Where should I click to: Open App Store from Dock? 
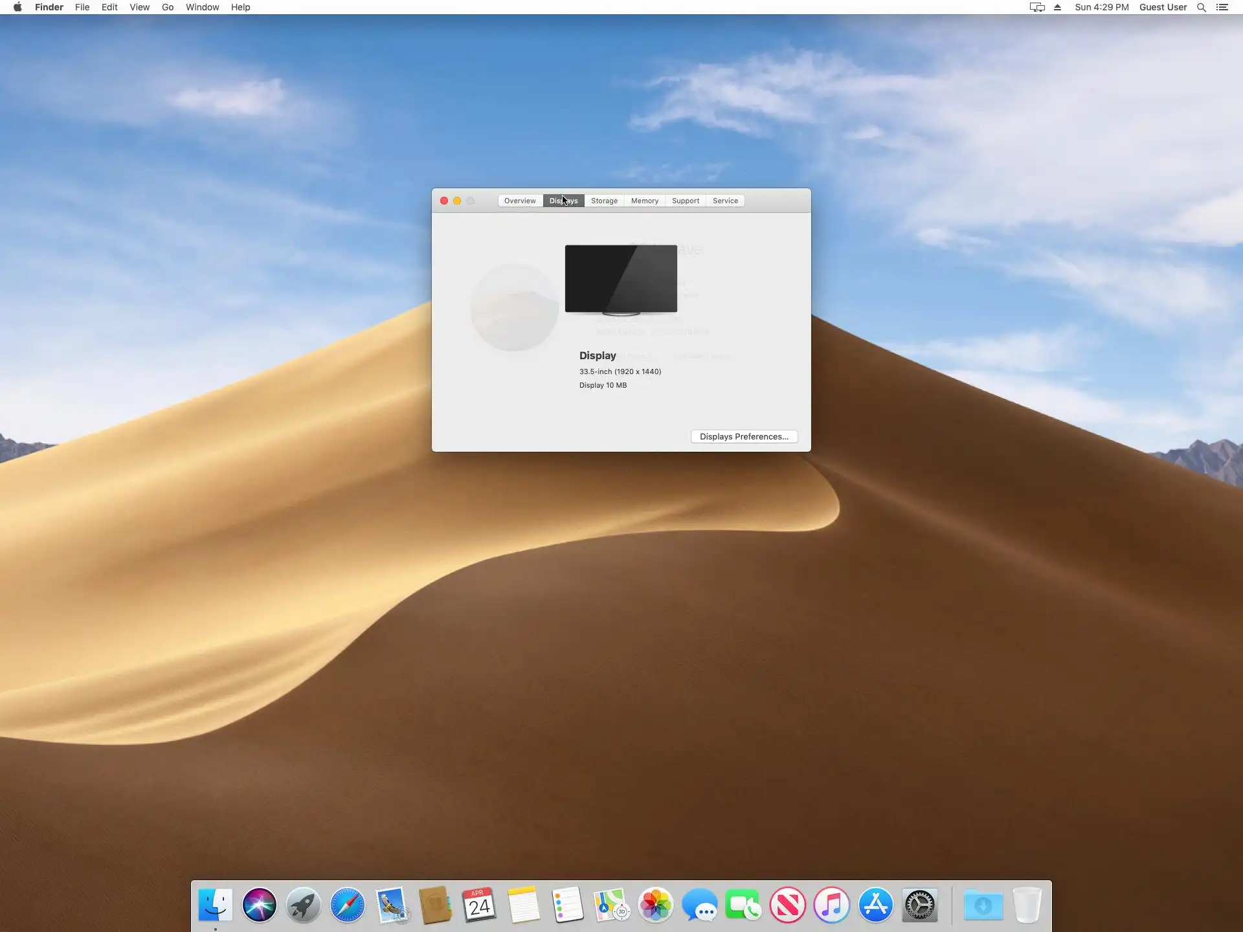coord(875,905)
